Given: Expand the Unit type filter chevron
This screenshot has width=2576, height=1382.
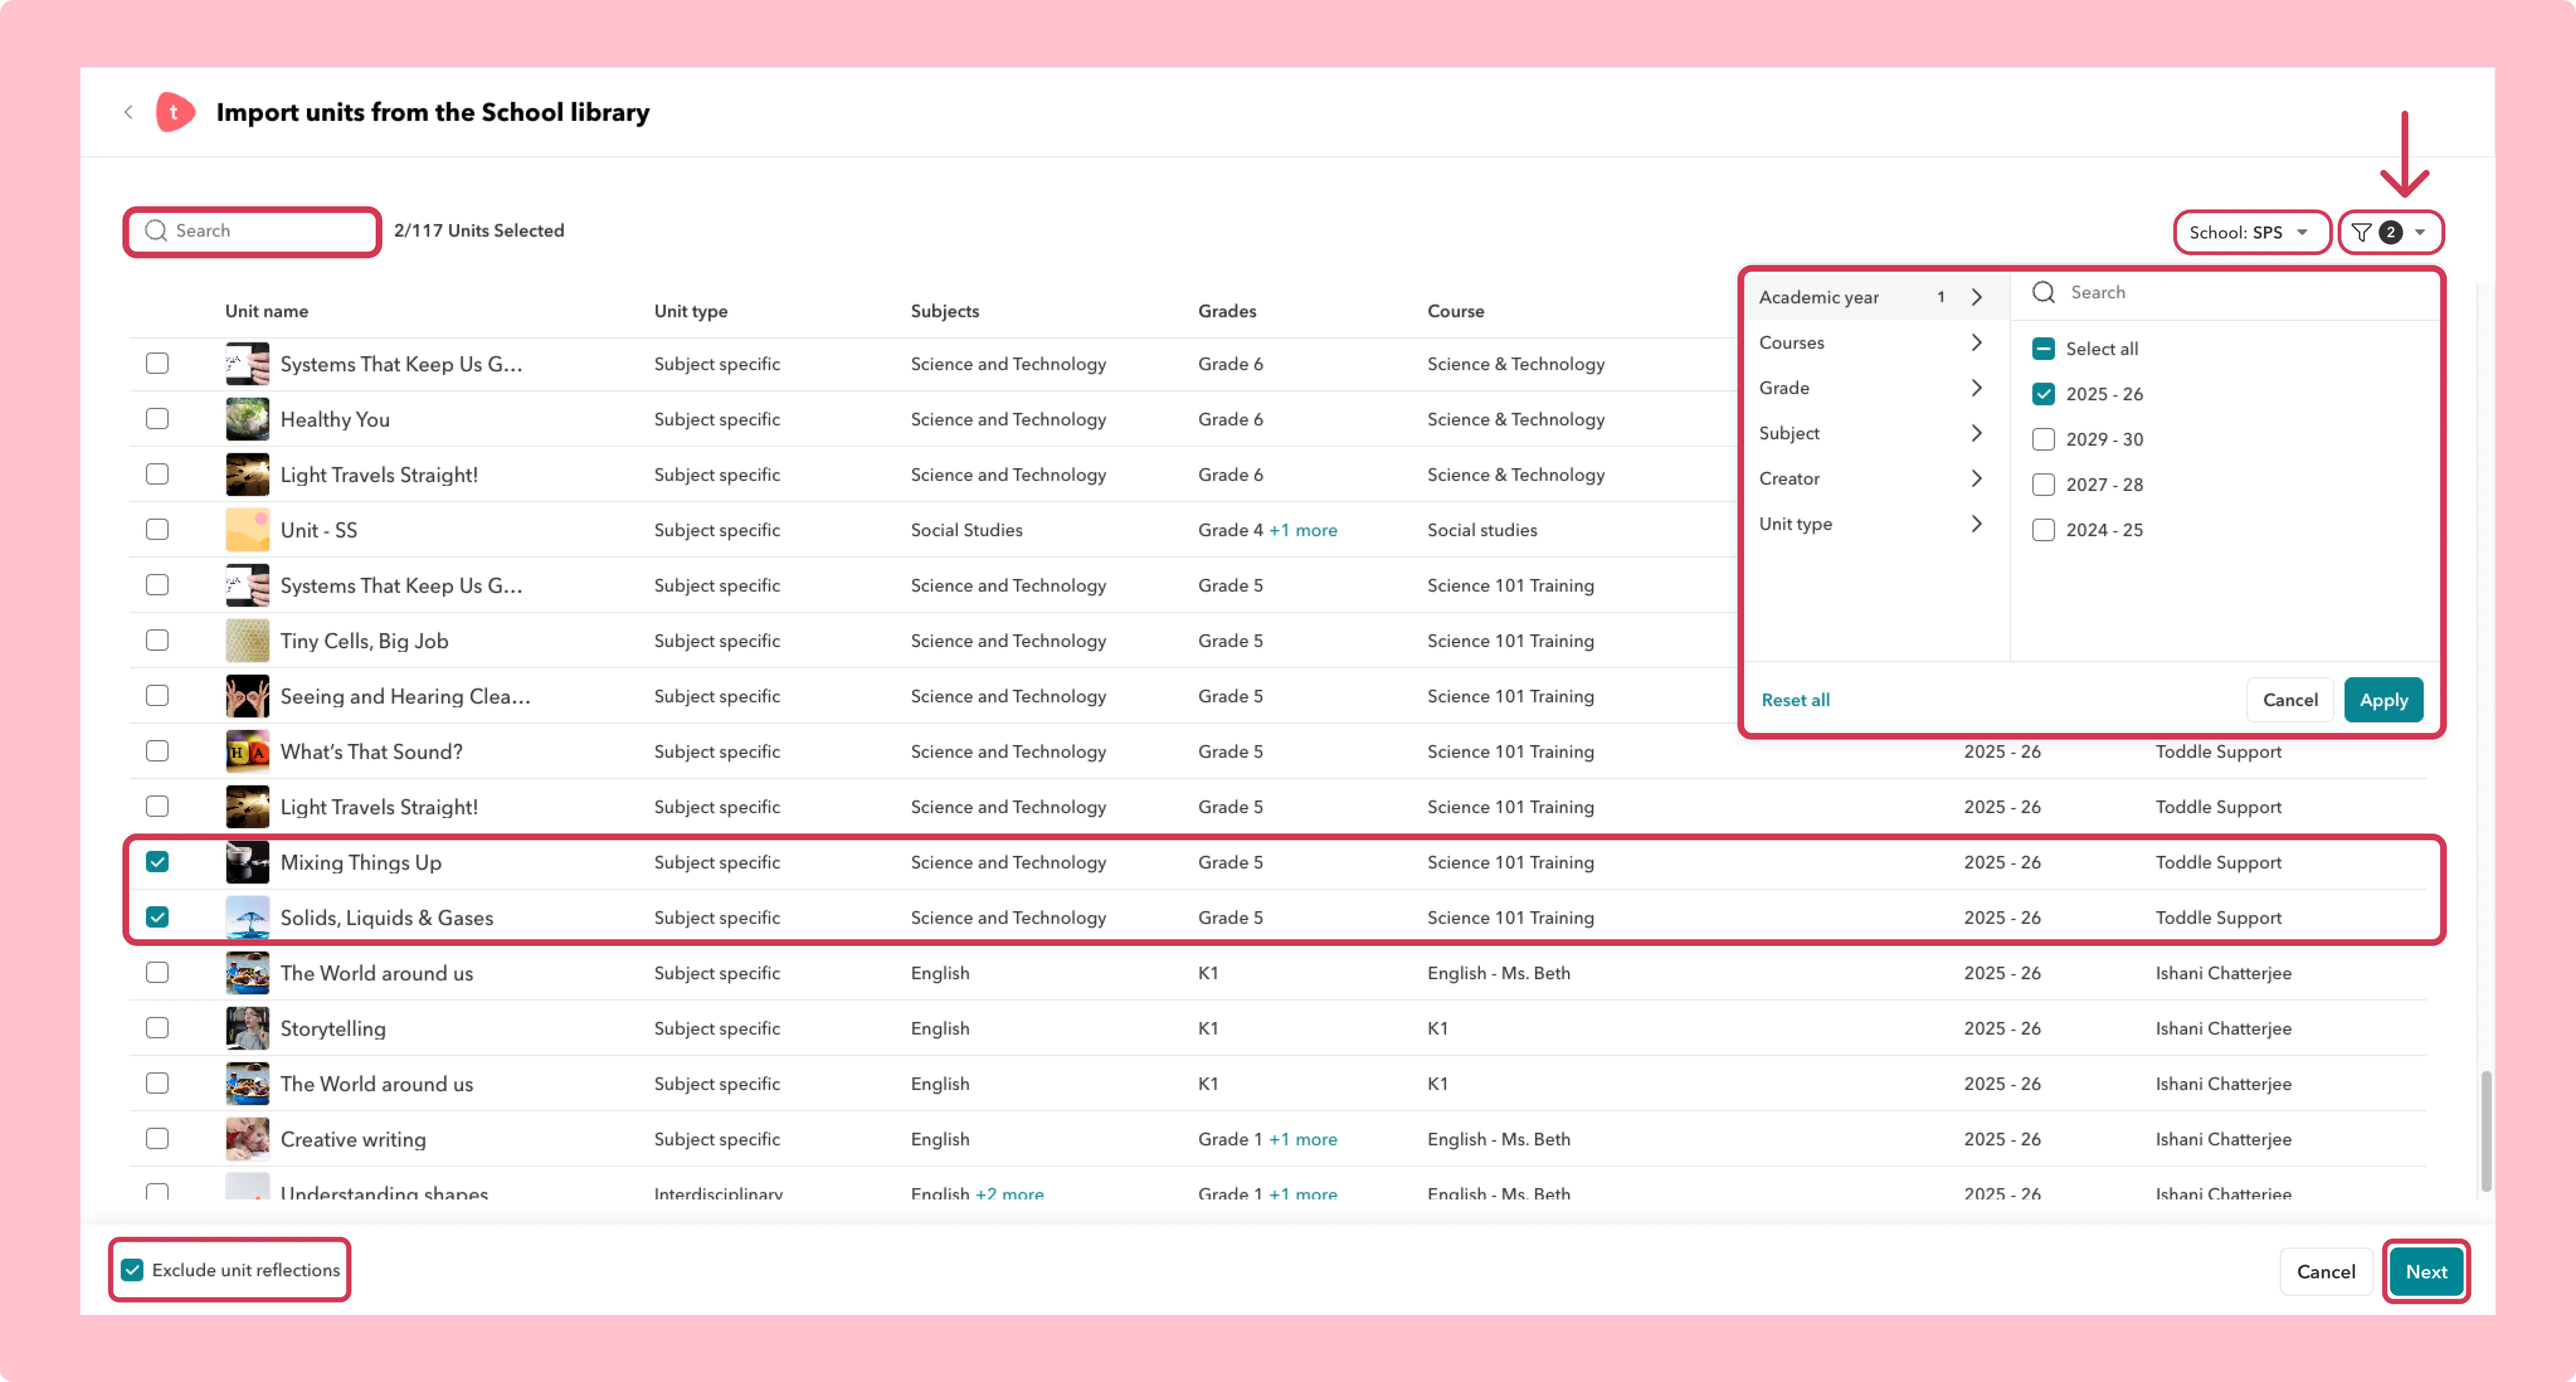Looking at the screenshot, I should point(1977,524).
